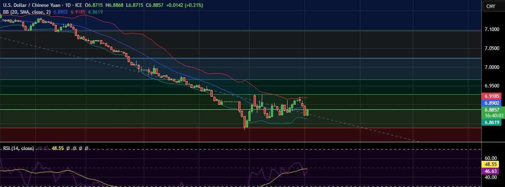Click the high value H6.8868
Image resolution: width=505 pixels, height=187 pixels.
point(114,5)
